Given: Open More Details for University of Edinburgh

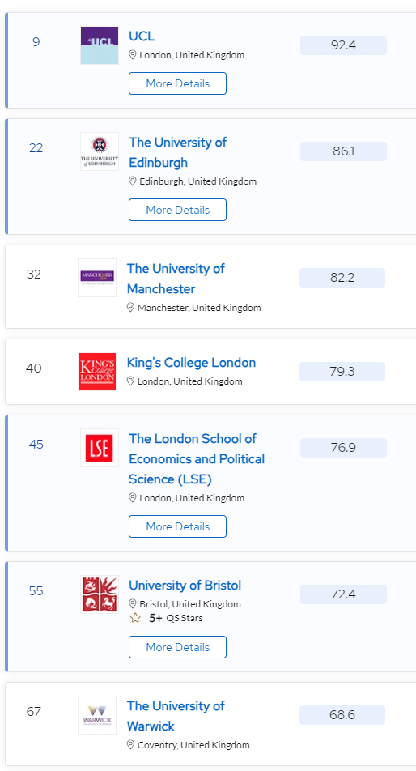Looking at the screenshot, I should click(177, 210).
